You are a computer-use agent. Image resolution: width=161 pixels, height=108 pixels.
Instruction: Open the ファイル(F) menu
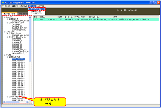pyautogui.click(x=6, y=6)
